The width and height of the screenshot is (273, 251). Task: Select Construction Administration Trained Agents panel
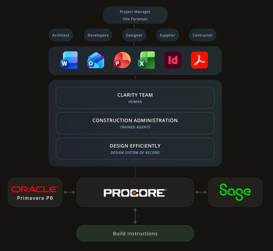135,123
